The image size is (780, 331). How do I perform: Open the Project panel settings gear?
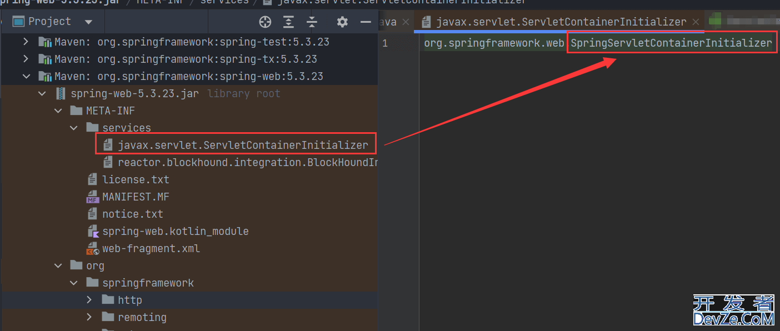(x=342, y=22)
